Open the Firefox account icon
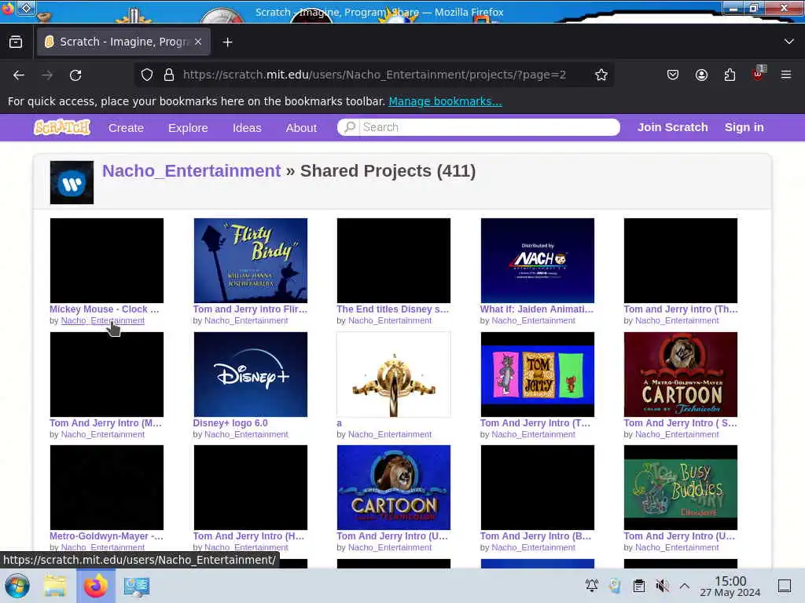This screenshot has height=603, width=805. pyautogui.click(x=701, y=75)
